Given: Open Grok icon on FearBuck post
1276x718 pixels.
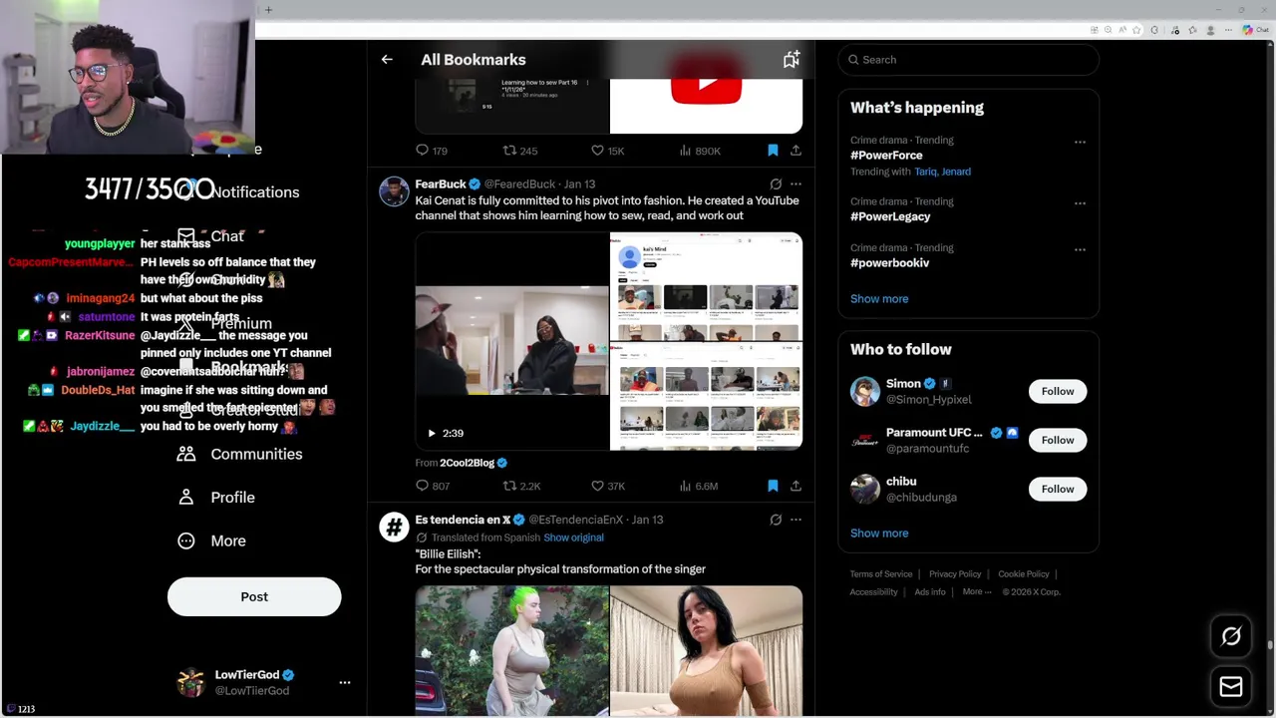Looking at the screenshot, I should 776,184.
